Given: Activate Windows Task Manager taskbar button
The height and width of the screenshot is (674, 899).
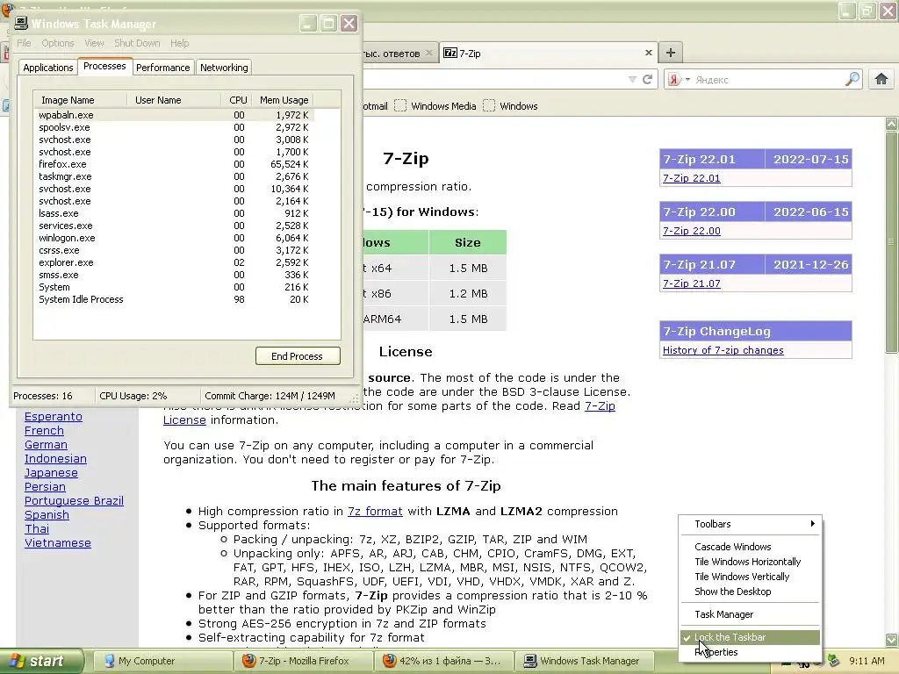Looking at the screenshot, I should tap(585, 661).
